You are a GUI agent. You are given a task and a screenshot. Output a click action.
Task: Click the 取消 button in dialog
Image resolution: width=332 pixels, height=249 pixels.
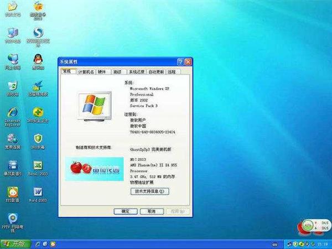point(152,211)
